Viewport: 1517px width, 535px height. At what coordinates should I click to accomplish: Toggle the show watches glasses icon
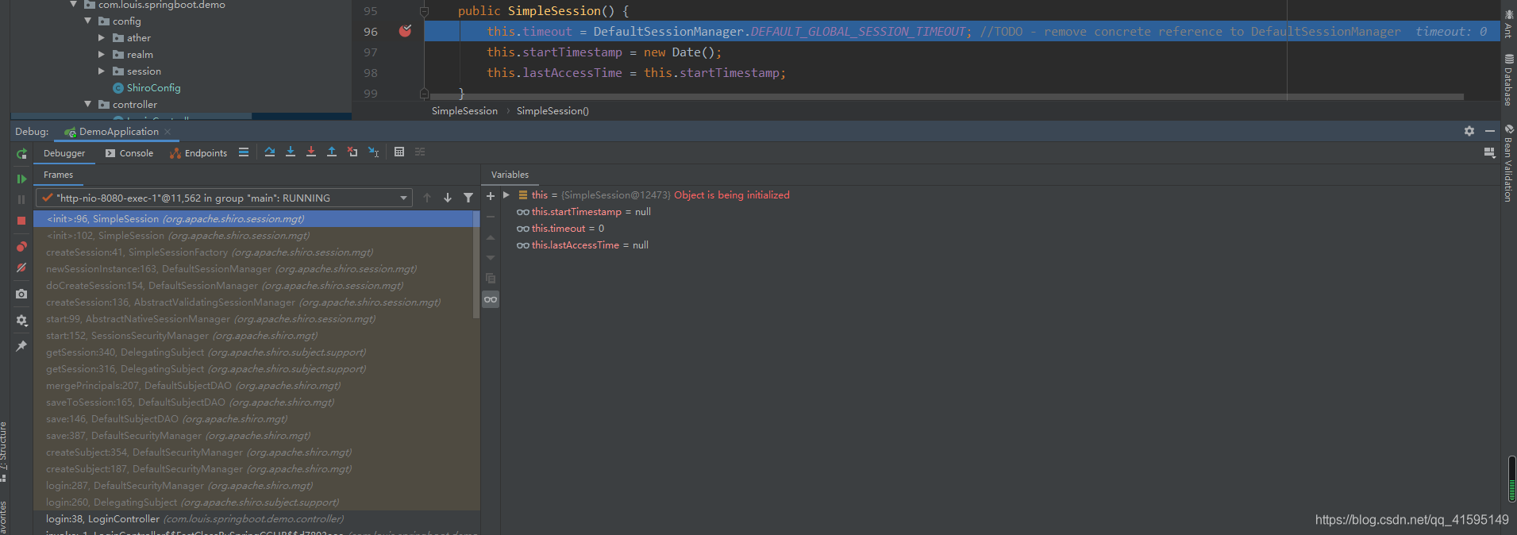491,299
